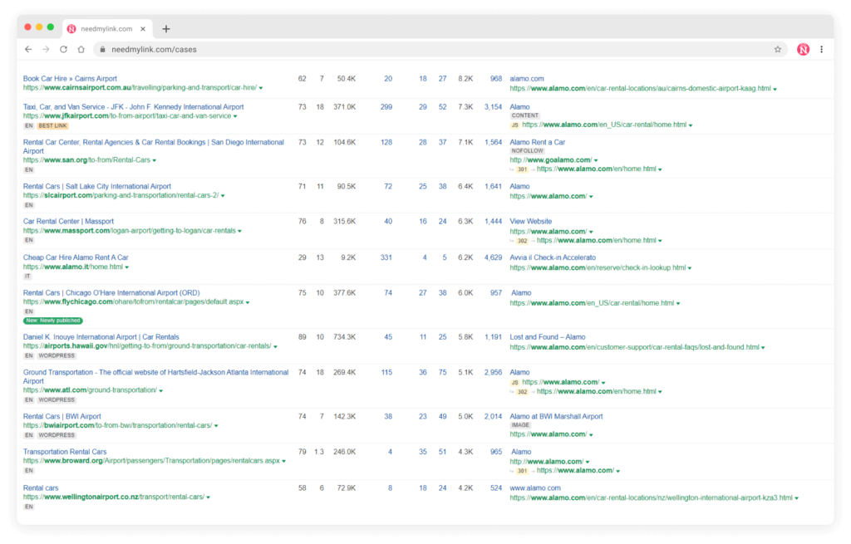Click the 302 redirect badge under View Website
Screen dimensions: 851x544
click(524, 240)
